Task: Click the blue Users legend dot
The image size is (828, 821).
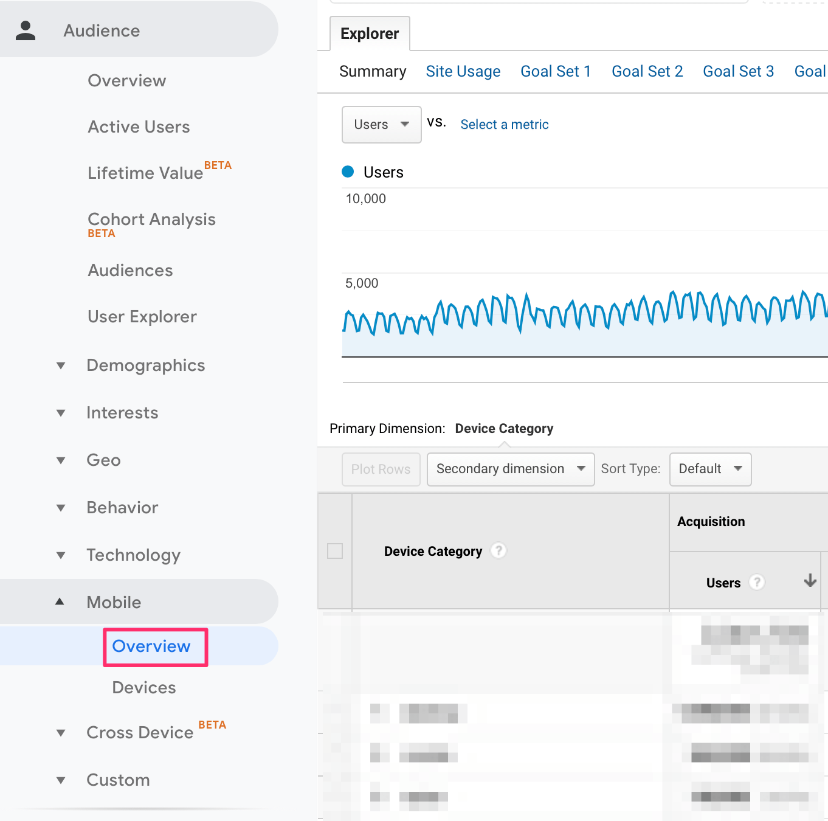Action: 348,171
